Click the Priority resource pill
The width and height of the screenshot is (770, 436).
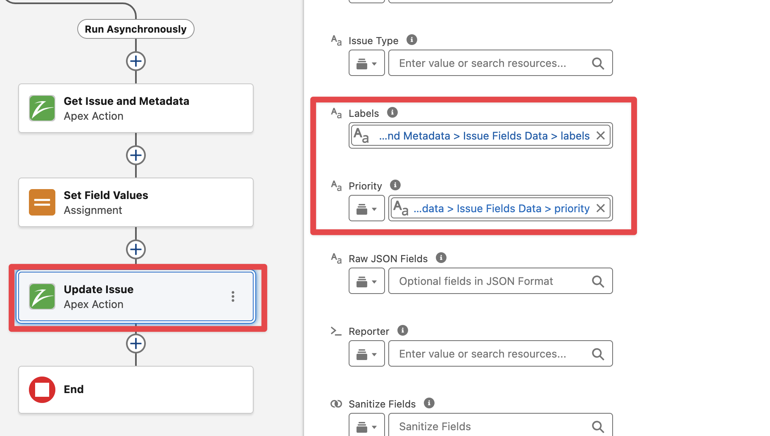pyautogui.click(x=500, y=208)
